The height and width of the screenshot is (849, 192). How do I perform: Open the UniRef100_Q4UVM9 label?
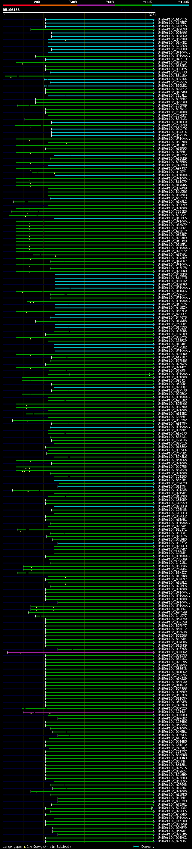point(172,92)
